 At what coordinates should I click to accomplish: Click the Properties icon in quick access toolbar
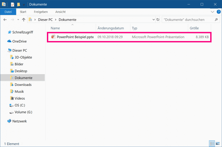coord(12,4)
